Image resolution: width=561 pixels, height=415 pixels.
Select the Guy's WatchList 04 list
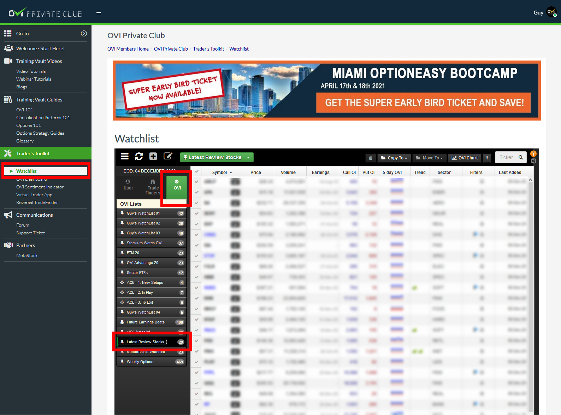point(152,312)
